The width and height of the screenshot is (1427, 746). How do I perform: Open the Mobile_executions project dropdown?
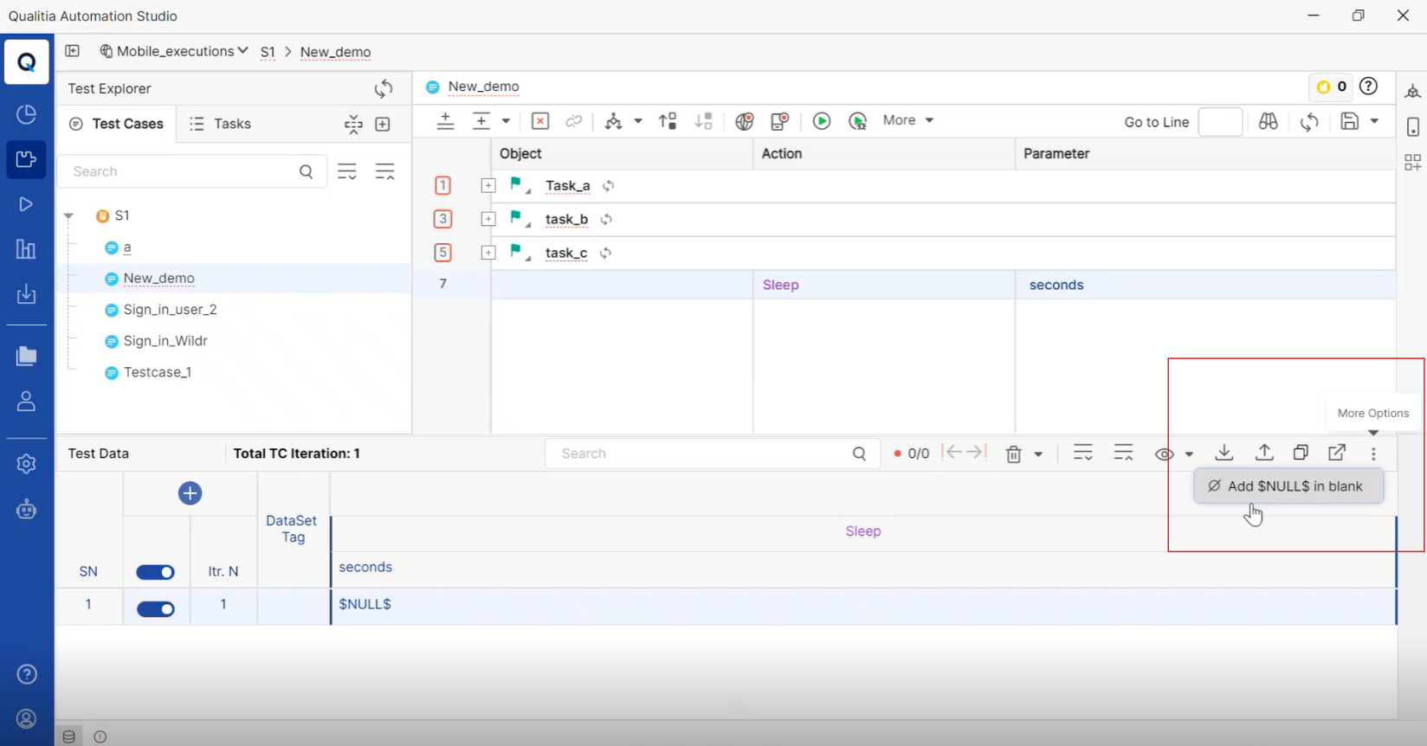(175, 51)
